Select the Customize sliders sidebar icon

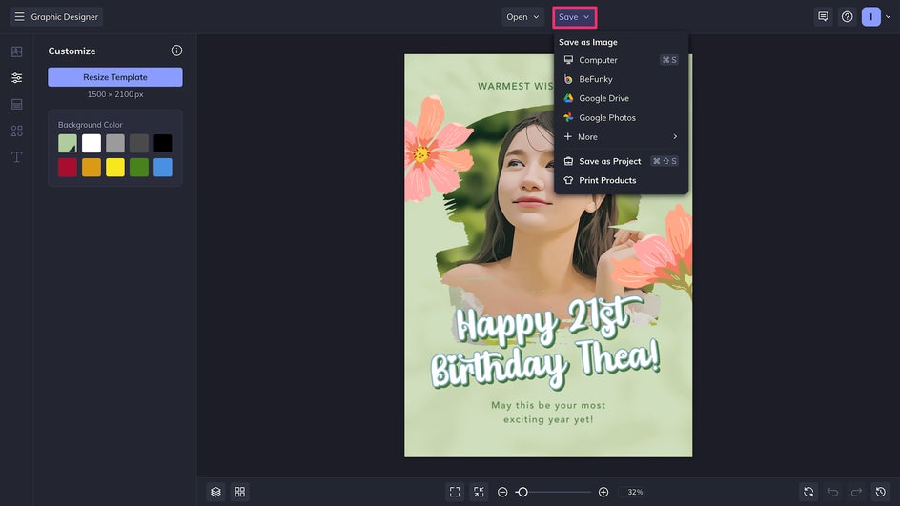tap(16, 77)
